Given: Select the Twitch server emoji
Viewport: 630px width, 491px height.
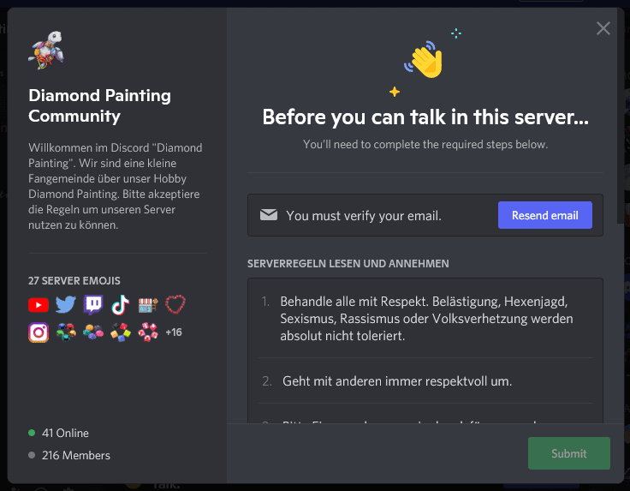Looking at the screenshot, I should [x=93, y=304].
